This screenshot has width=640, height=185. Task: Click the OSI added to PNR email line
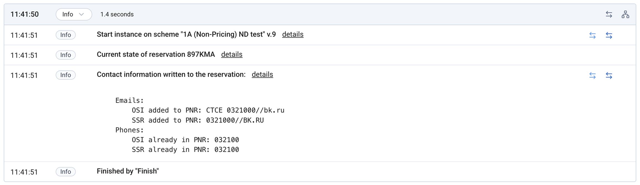pos(208,110)
